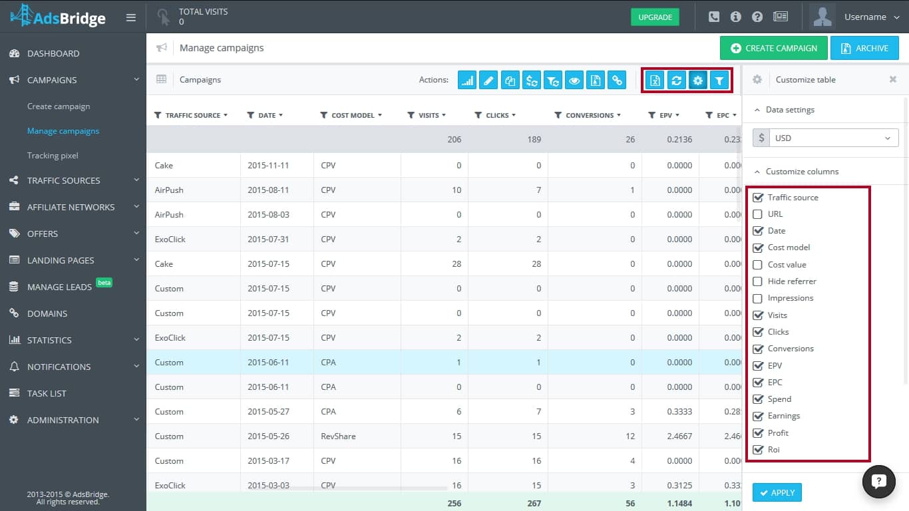Enable the URL column checkbox
This screenshot has height=511, width=909.
tap(757, 214)
